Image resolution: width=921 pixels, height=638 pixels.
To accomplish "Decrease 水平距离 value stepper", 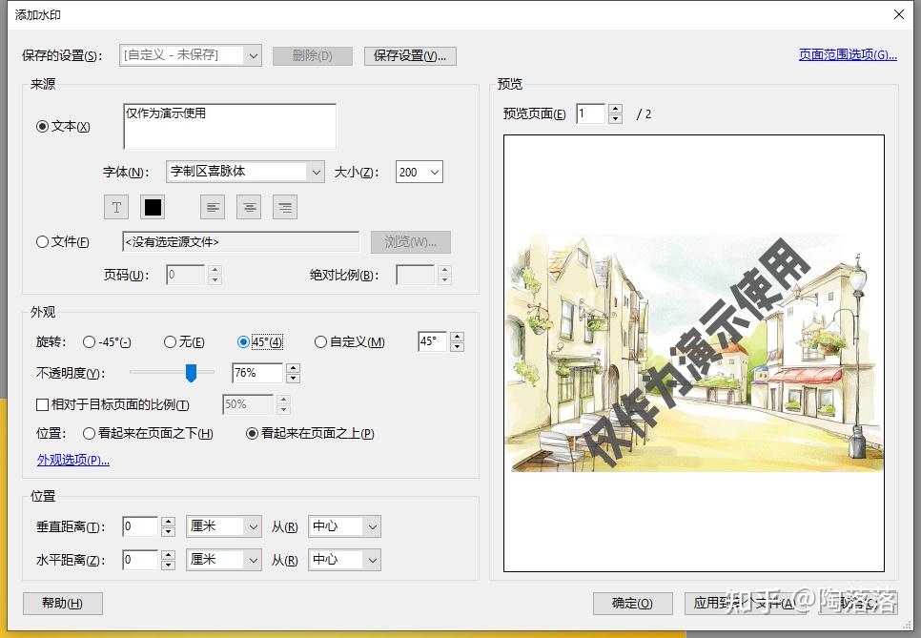I will point(168,566).
